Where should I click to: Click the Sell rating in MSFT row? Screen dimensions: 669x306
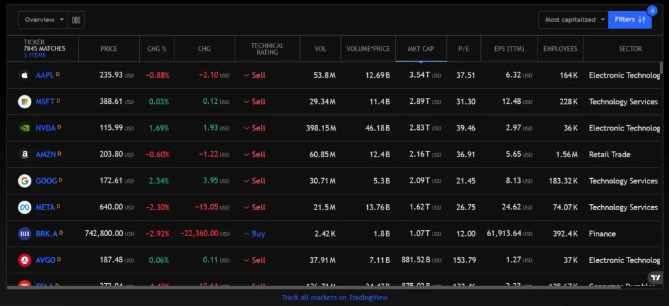pyautogui.click(x=254, y=101)
